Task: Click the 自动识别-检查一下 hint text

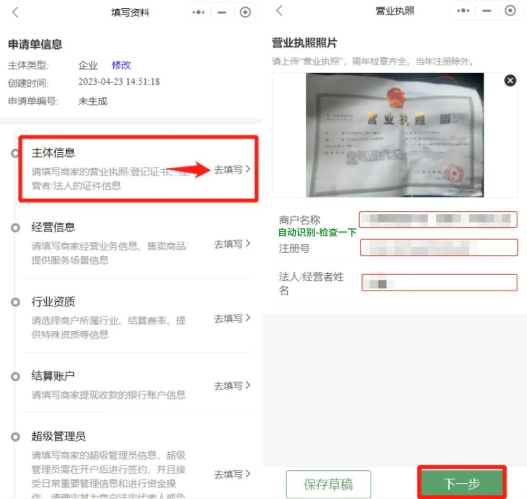Action: pos(316,232)
